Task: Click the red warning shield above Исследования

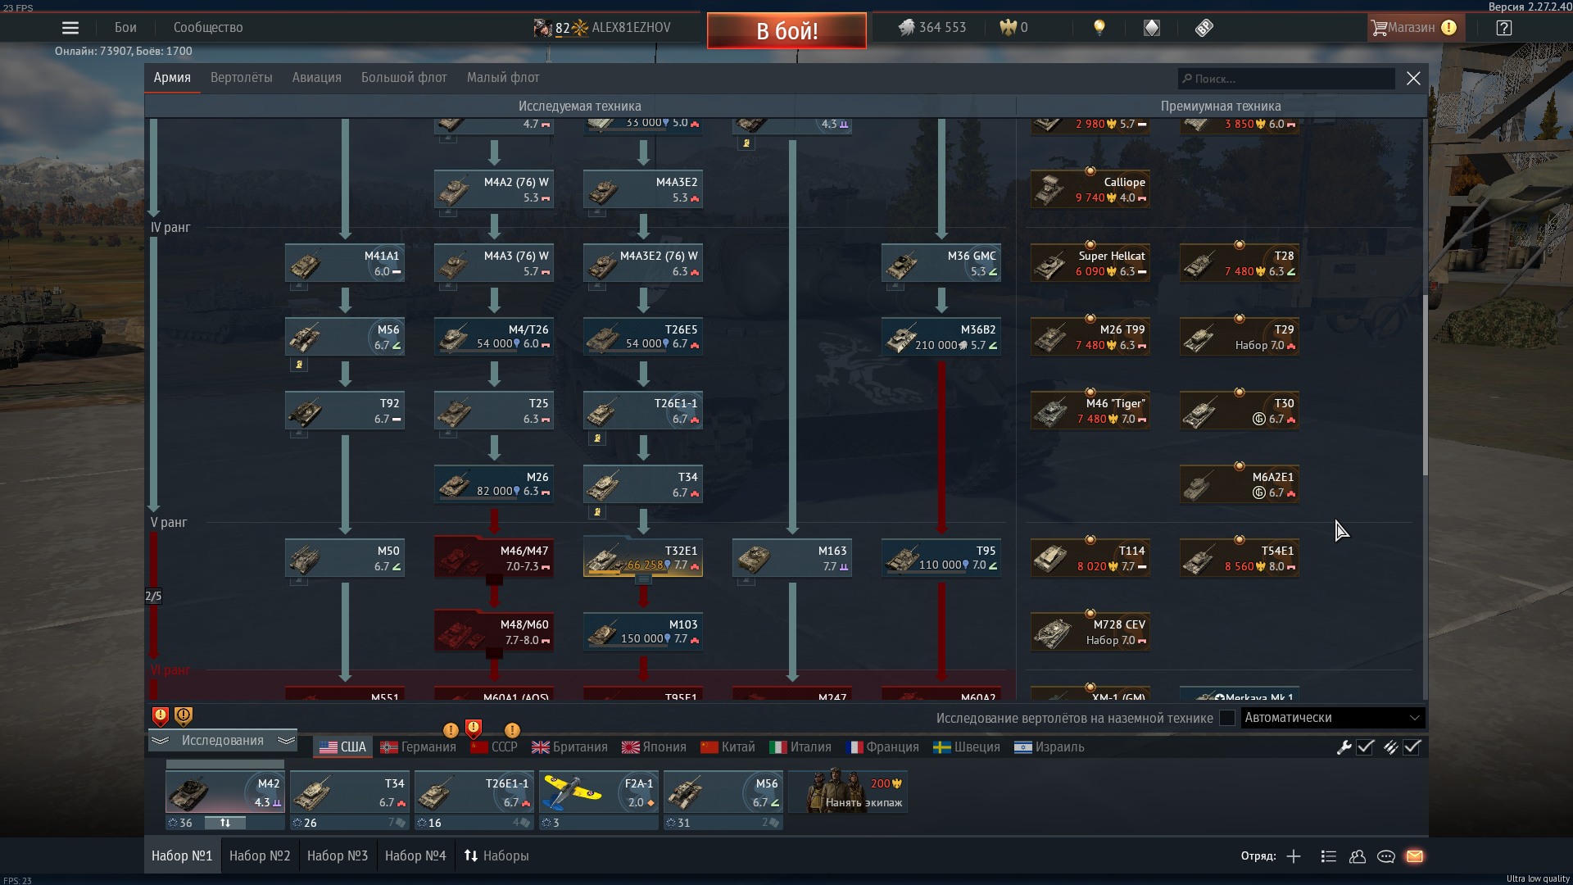Action: pyautogui.click(x=161, y=717)
